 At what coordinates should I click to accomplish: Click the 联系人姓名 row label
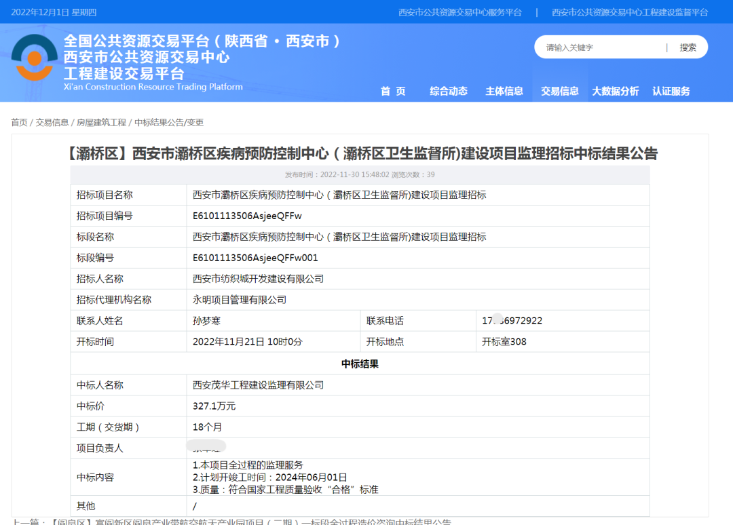[x=100, y=321]
